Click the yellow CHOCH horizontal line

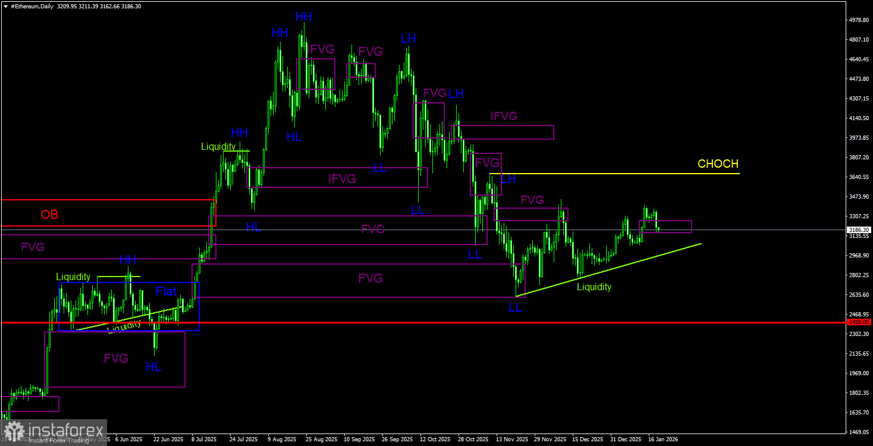(x=614, y=174)
